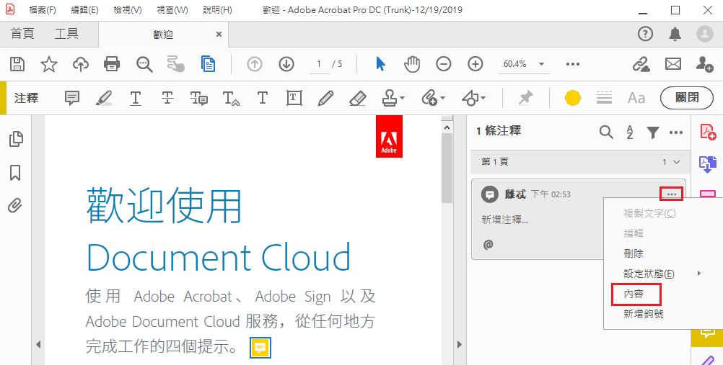Click the 關閉 button on comment toolbar
The height and width of the screenshot is (365, 723).
coord(687,98)
